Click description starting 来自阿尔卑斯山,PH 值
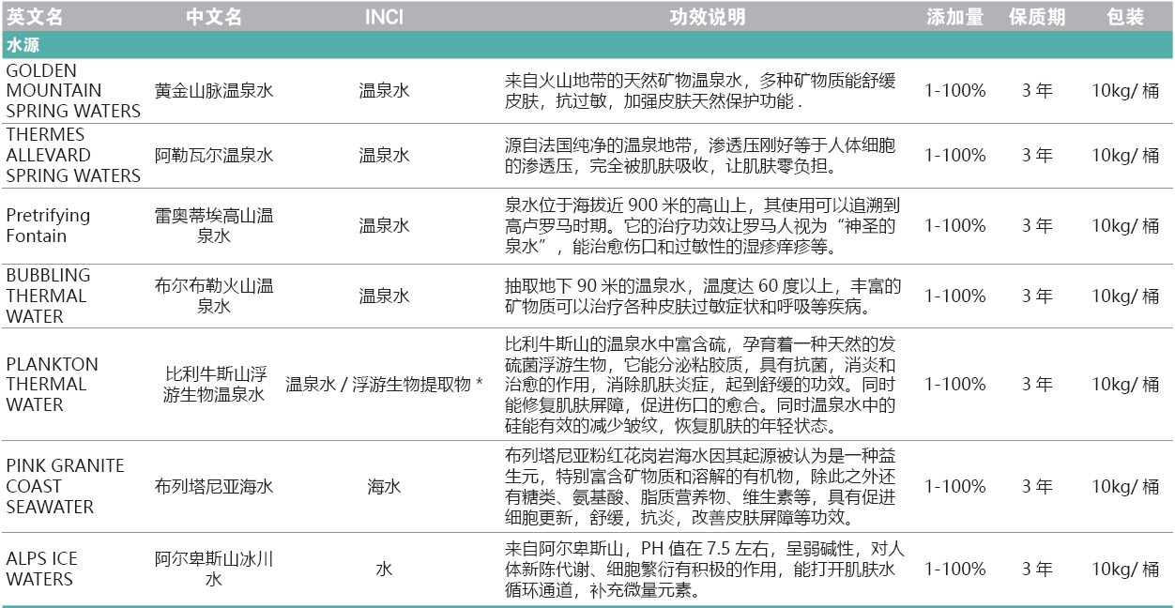1175x608 pixels. coord(704,569)
